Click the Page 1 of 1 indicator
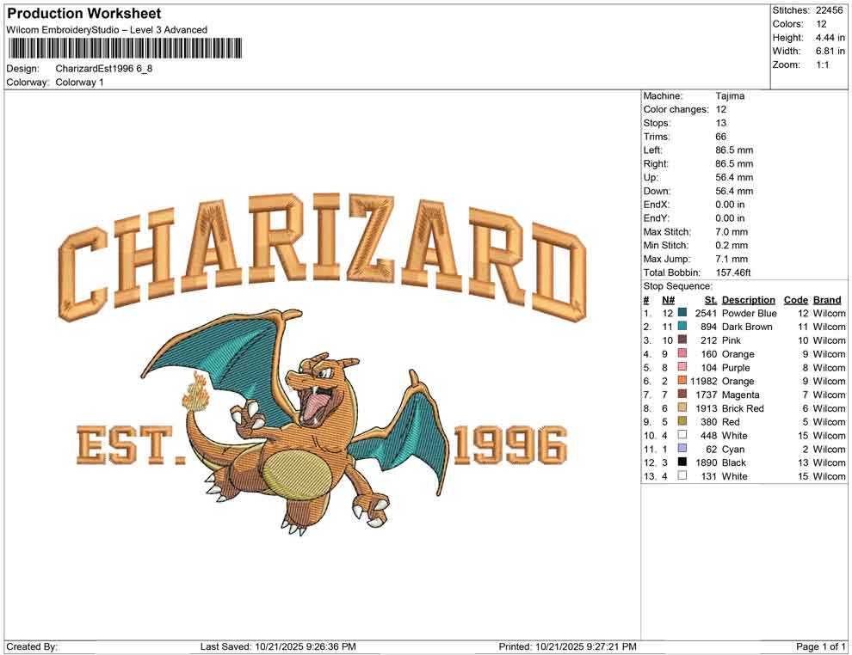 click(x=820, y=646)
